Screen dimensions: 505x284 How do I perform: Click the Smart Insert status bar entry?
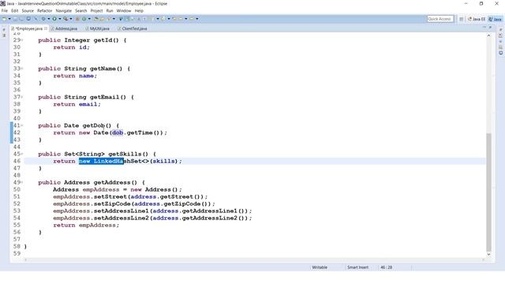pyautogui.click(x=357, y=267)
